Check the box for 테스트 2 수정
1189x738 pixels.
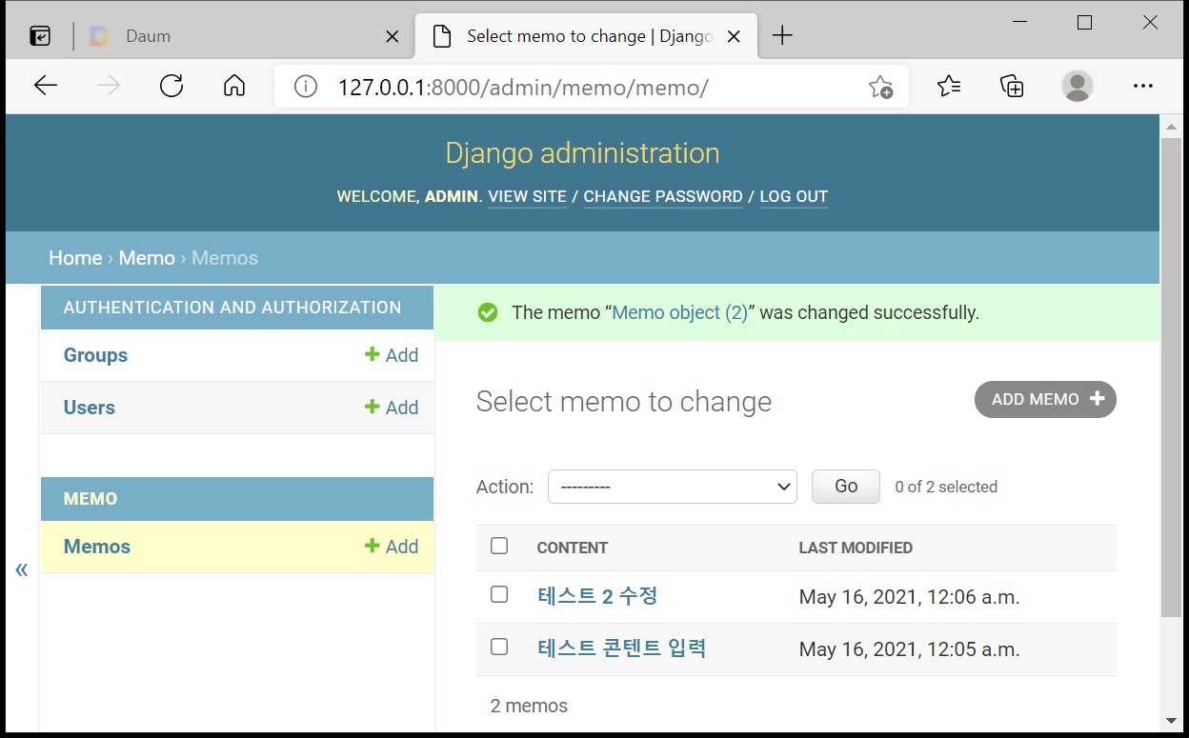click(499, 594)
